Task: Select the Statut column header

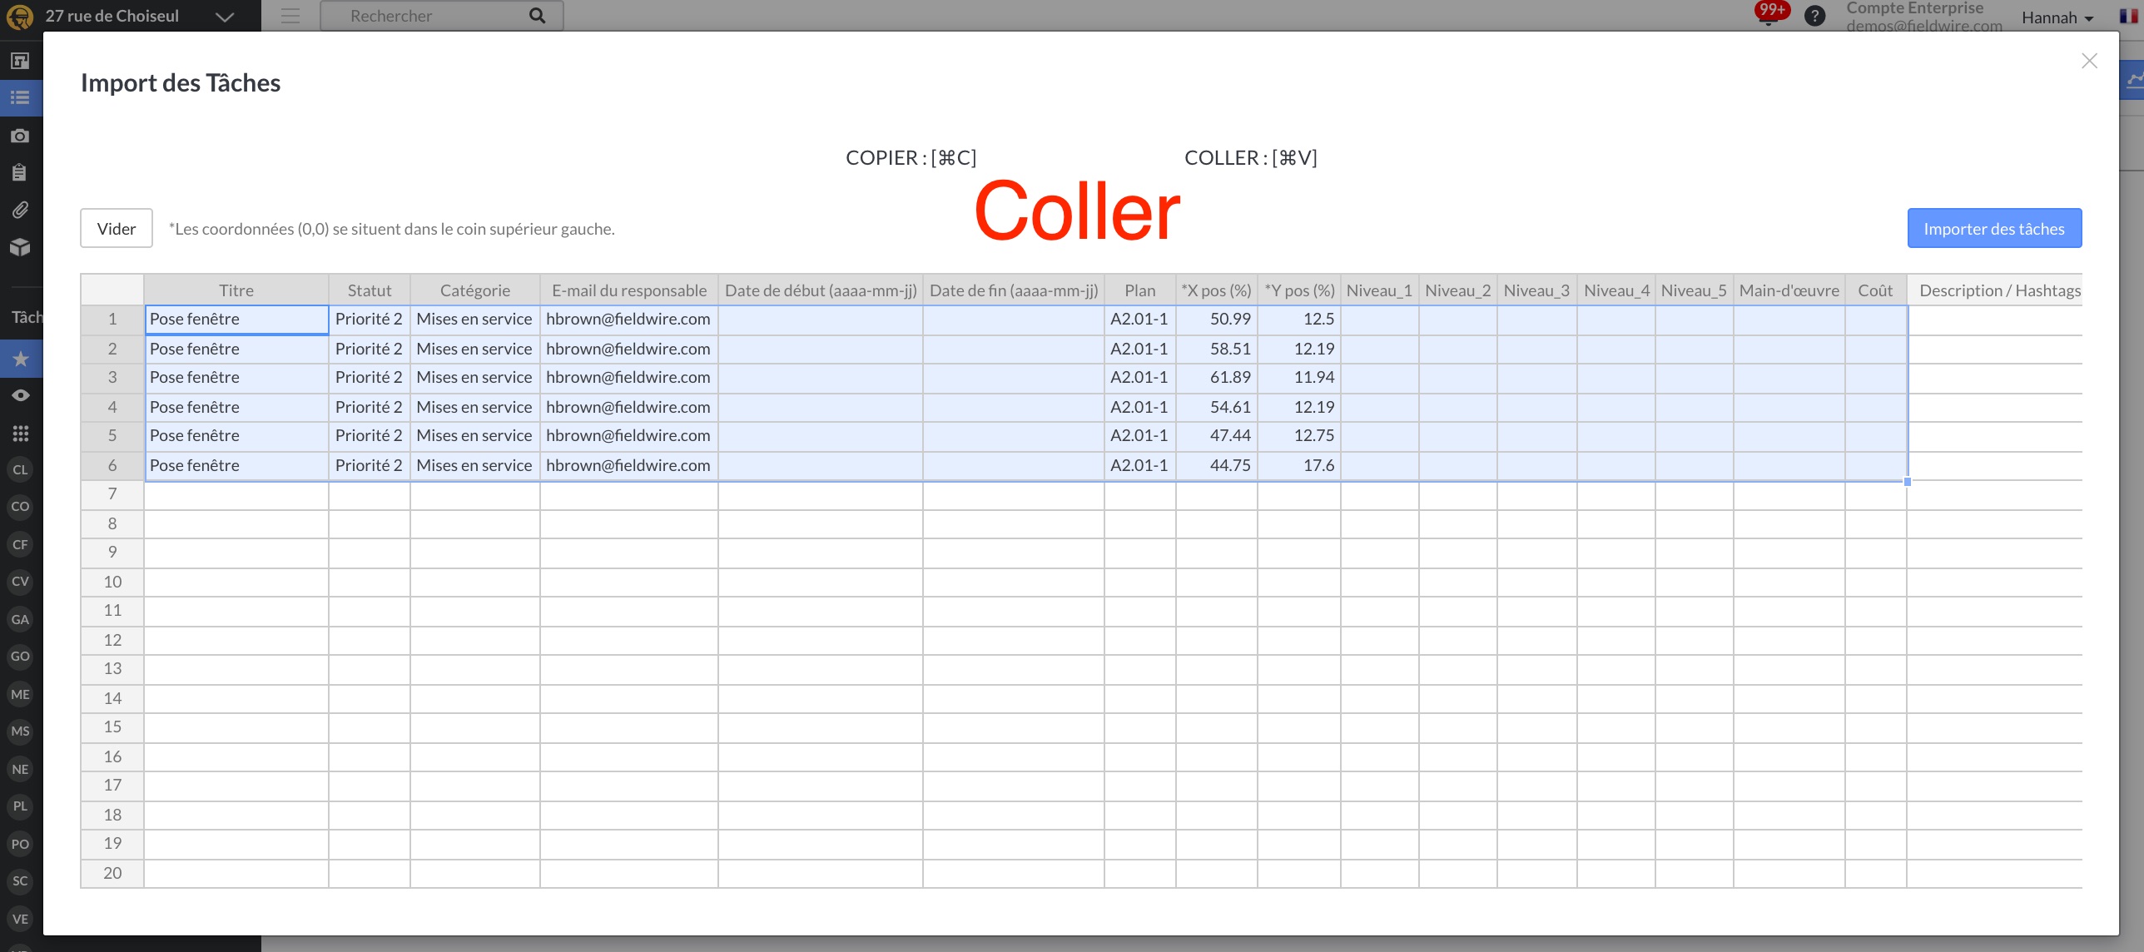Action: (x=370, y=290)
